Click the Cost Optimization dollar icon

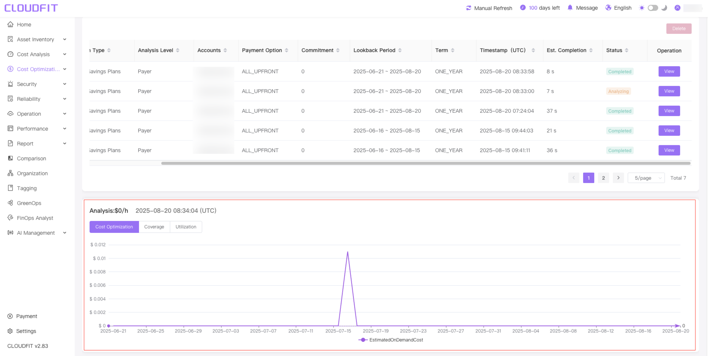coord(10,69)
